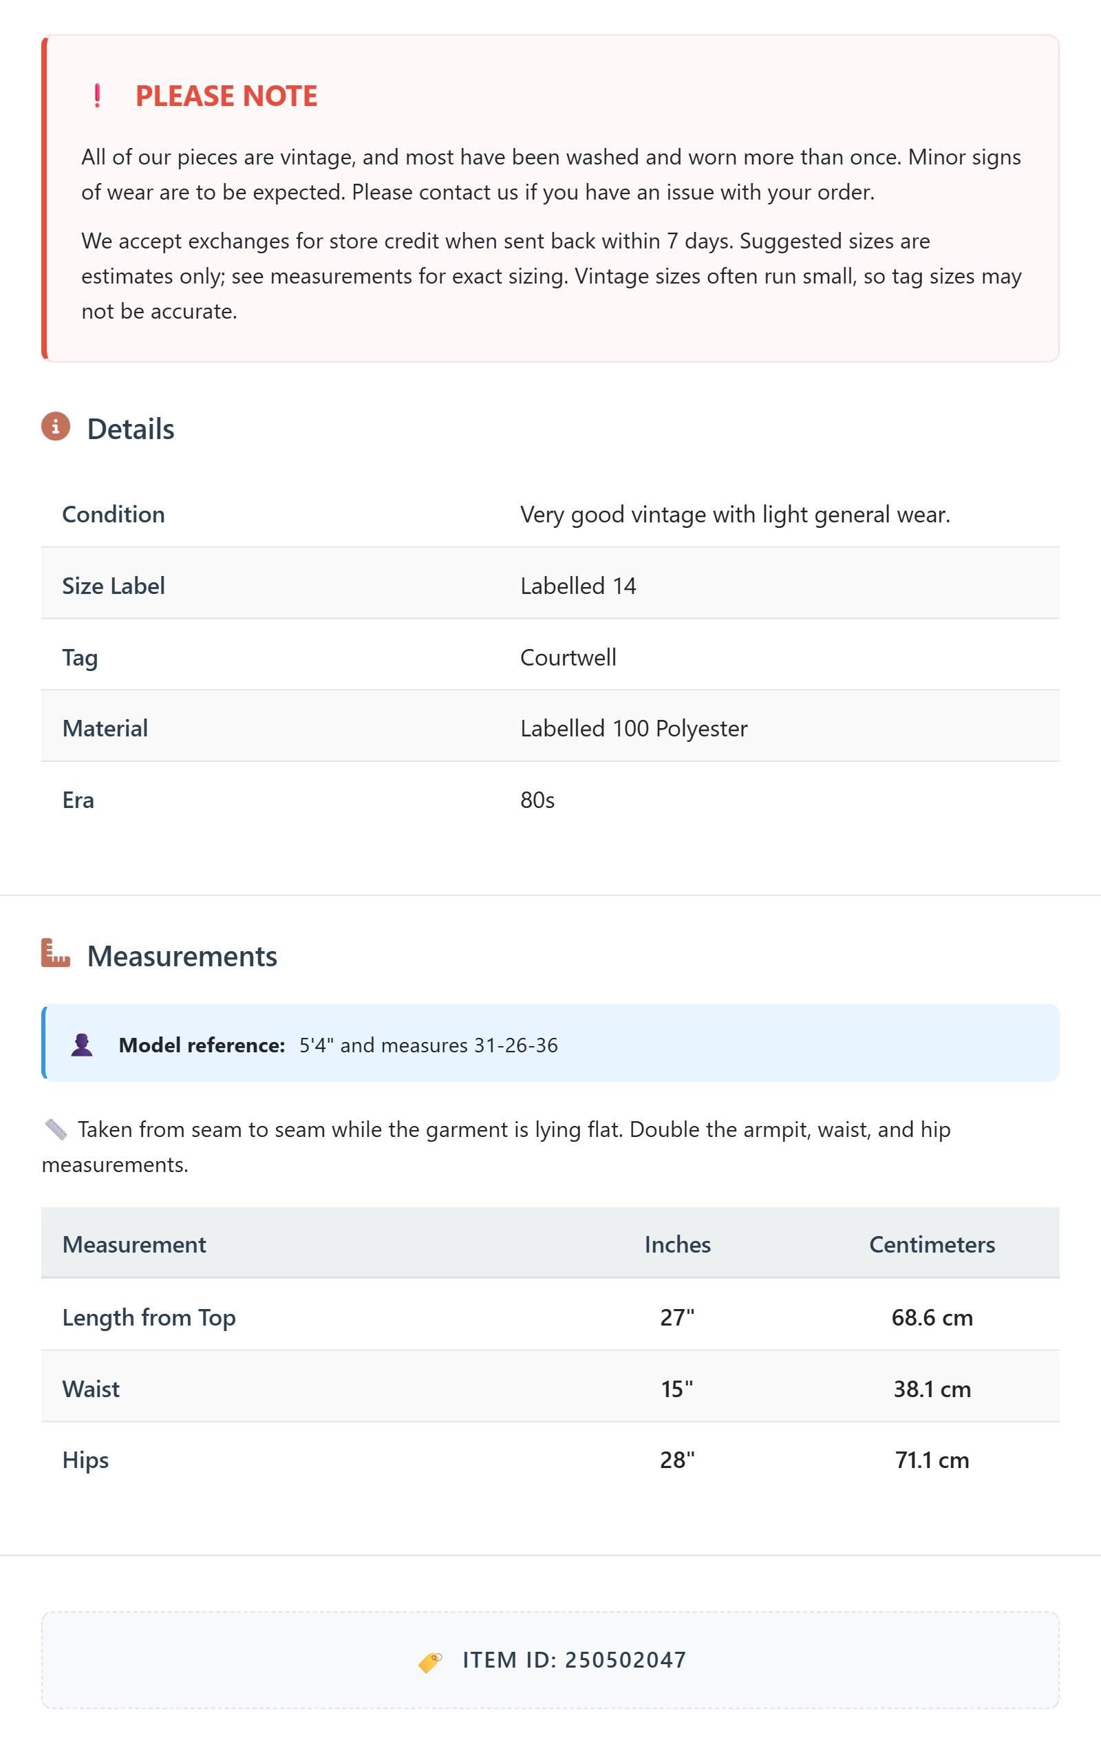The image size is (1101, 1744).
Task: Click the yellow price tag icon
Action: coord(430,1661)
